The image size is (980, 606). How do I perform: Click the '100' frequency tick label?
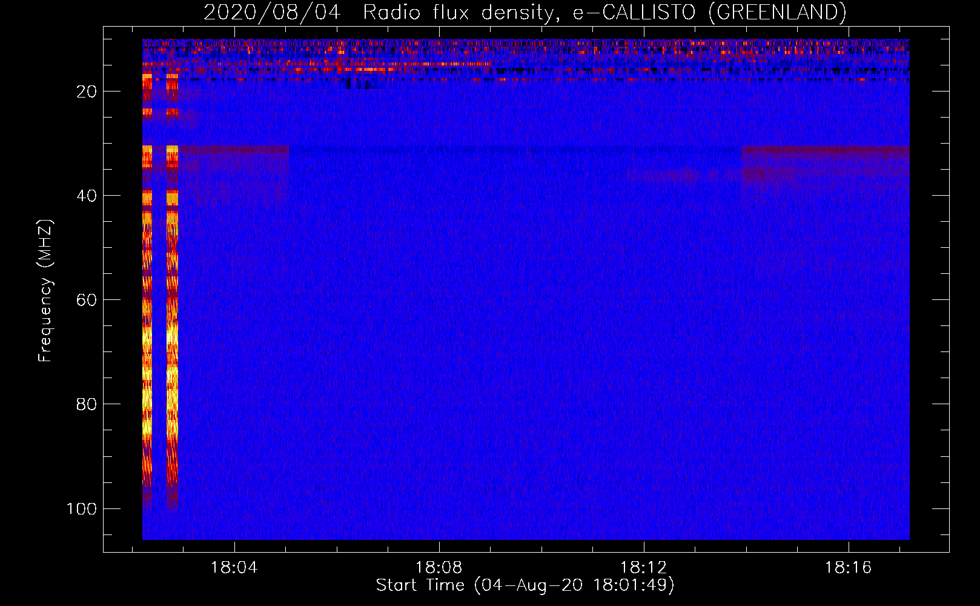(82, 508)
